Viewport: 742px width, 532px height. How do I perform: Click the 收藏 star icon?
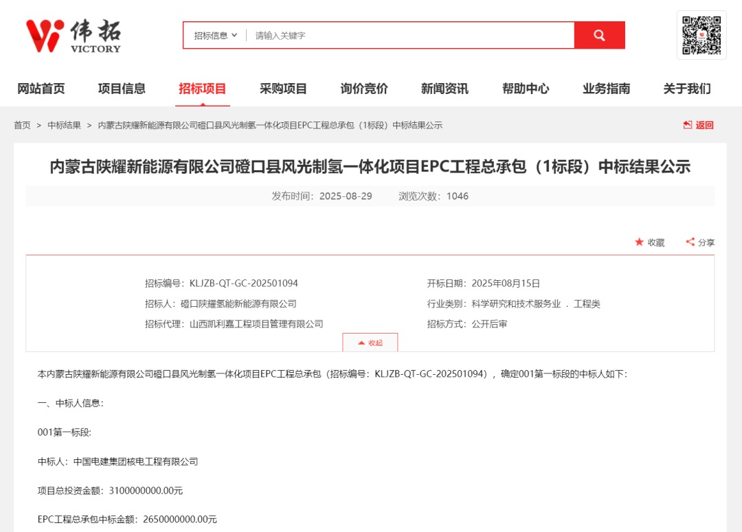pos(640,242)
